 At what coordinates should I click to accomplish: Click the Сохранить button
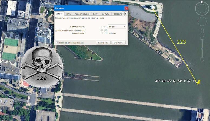pos(103,43)
